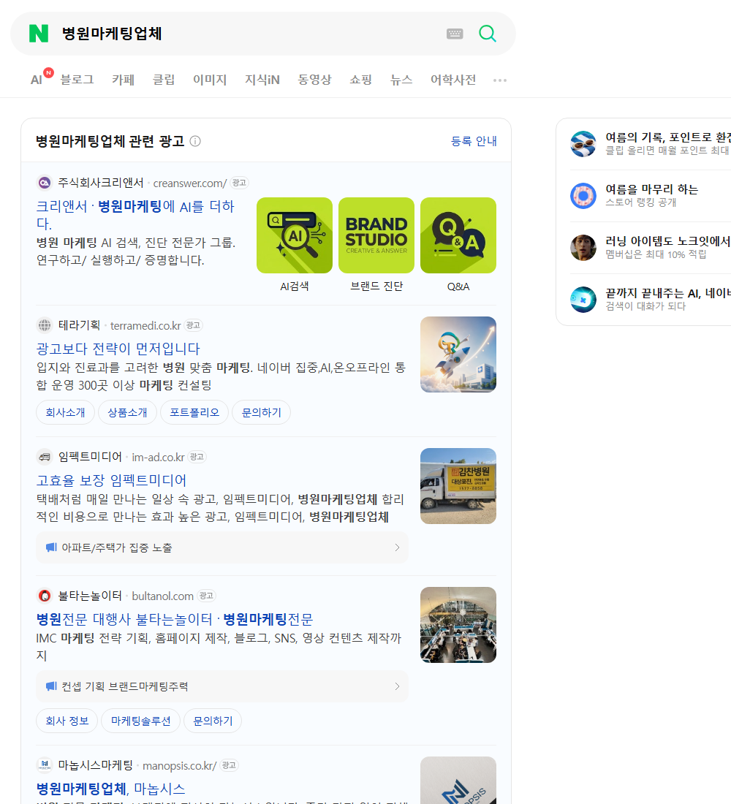Screen dimensions: 731x804
Task: Switch to the 클립 tab
Action: click(164, 80)
